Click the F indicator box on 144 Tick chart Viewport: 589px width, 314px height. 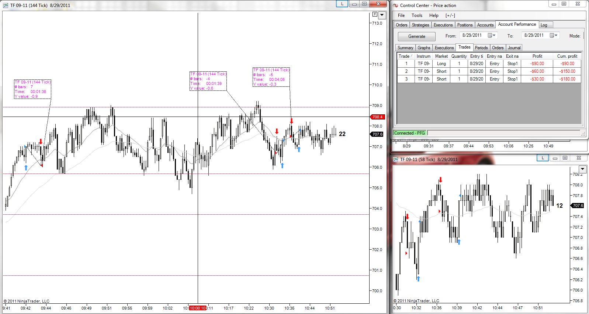(375, 14)
